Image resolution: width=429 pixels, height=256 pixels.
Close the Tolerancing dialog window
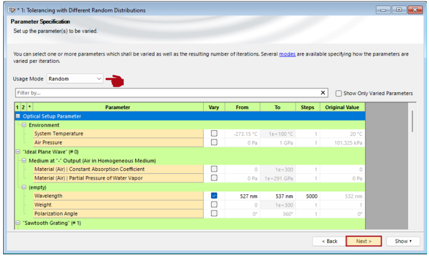415,10
